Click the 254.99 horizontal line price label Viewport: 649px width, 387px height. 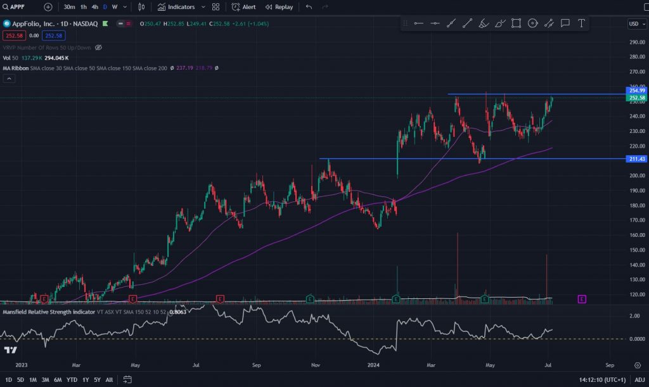(635, 91)
